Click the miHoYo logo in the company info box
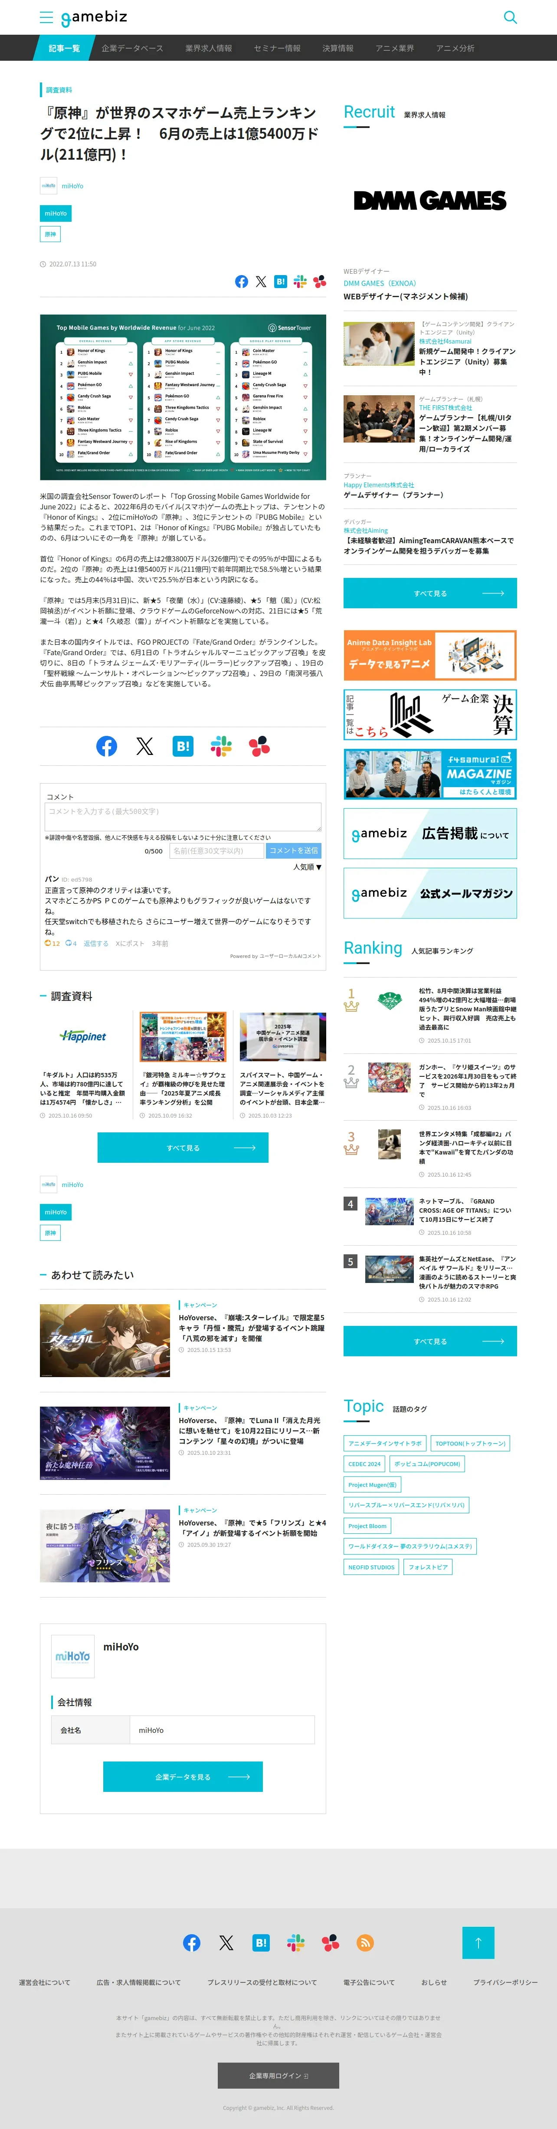Viewport: 557px width, 2129px height. [73, 1656]
